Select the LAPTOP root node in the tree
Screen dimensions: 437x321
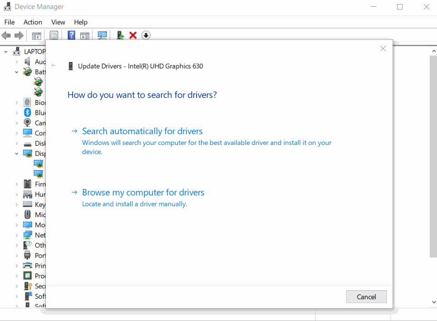pyautogui.click(x=34, y=51)
